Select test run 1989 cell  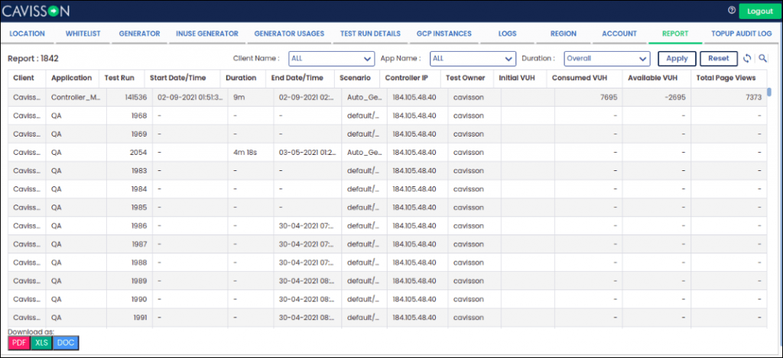tap(130, 281)
